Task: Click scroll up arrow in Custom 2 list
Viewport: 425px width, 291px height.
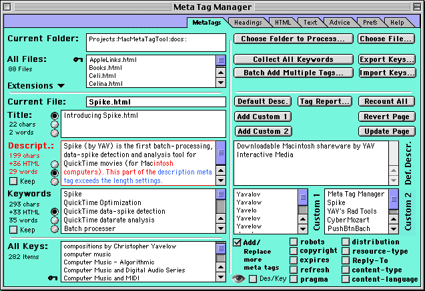Action: point(394,219)
